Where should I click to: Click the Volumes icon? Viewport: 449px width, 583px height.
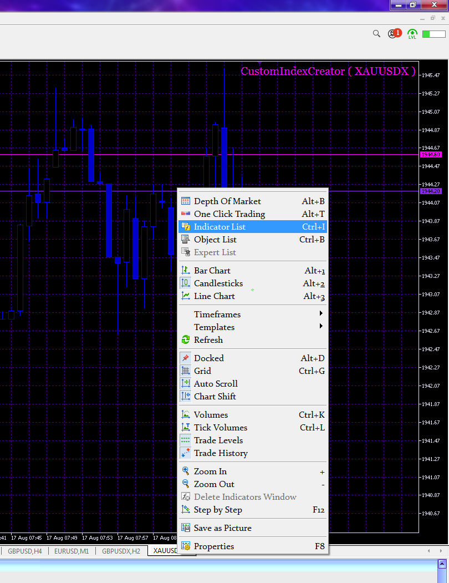pyautogui.click(x=186, y=414)
